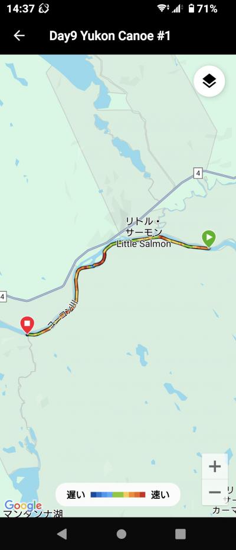Tap the battery indicator in status bar
The height and width of the screenshot is (550, 236).
(x=191, y=9)
